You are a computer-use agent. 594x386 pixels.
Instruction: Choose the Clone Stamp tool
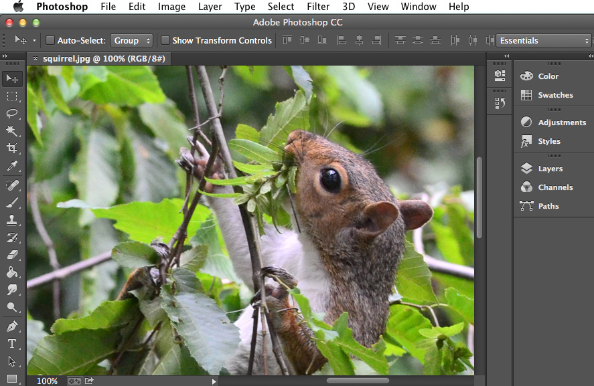point(12,221)
